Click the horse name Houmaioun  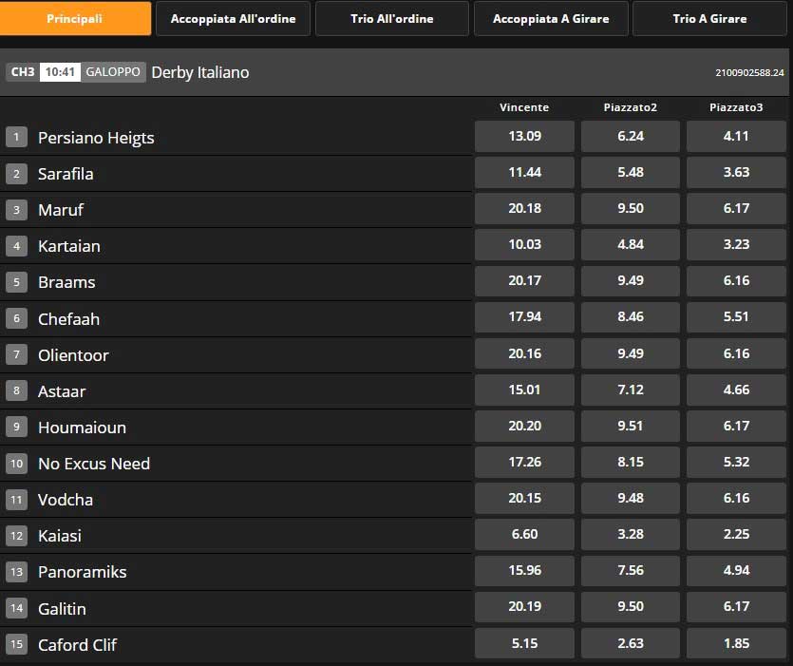82,428
